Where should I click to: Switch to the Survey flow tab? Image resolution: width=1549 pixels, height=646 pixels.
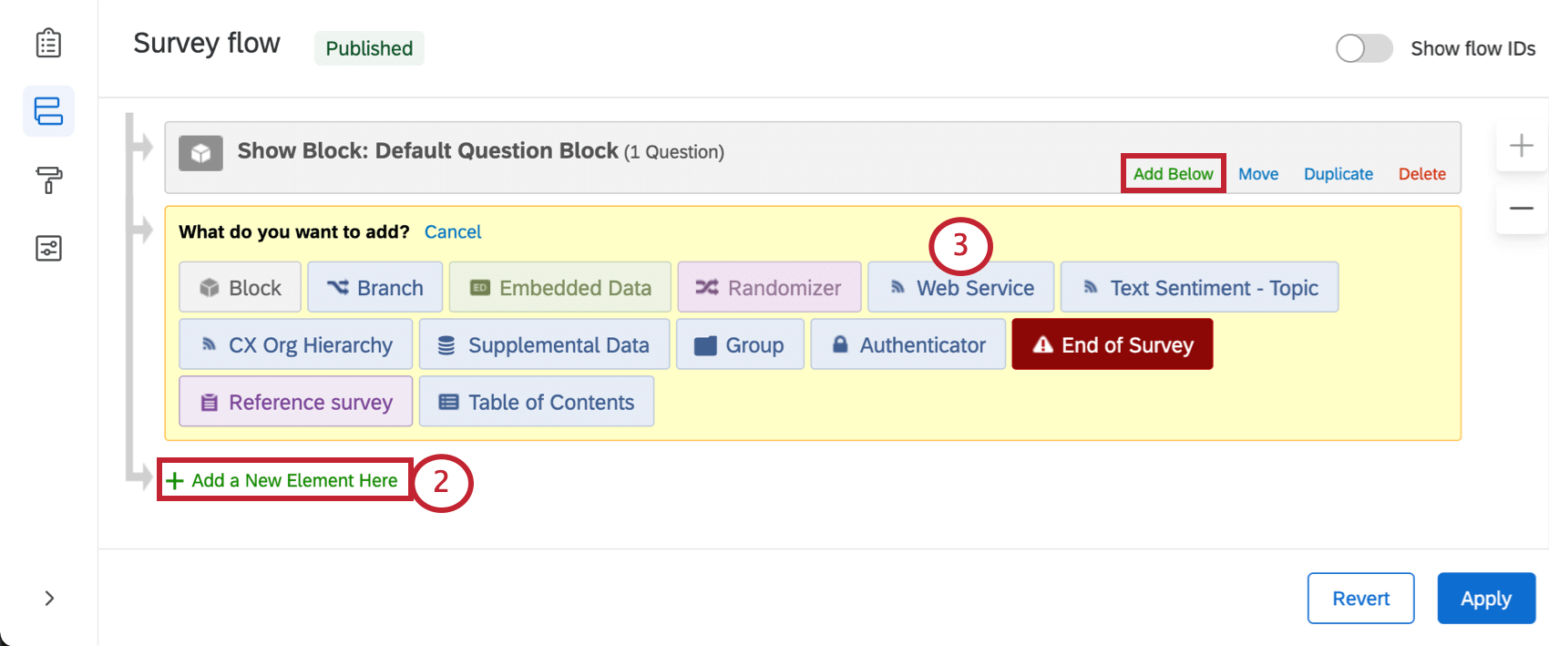click(x=48, y=111)
